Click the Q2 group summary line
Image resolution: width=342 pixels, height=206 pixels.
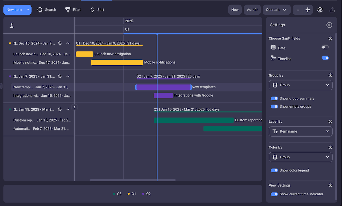click(x=164, y=78)
